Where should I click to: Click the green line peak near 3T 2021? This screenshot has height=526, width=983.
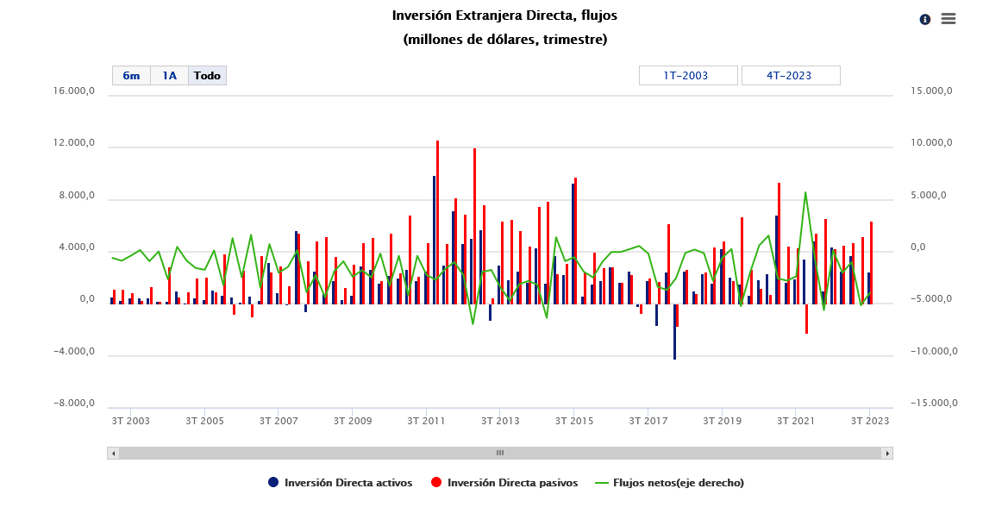pos(805,193)
